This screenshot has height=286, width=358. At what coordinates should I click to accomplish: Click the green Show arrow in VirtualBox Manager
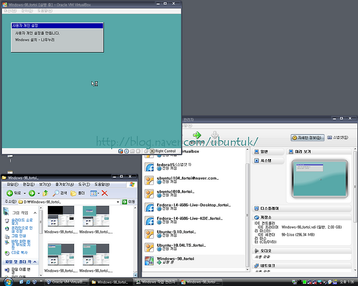[197, 135]
